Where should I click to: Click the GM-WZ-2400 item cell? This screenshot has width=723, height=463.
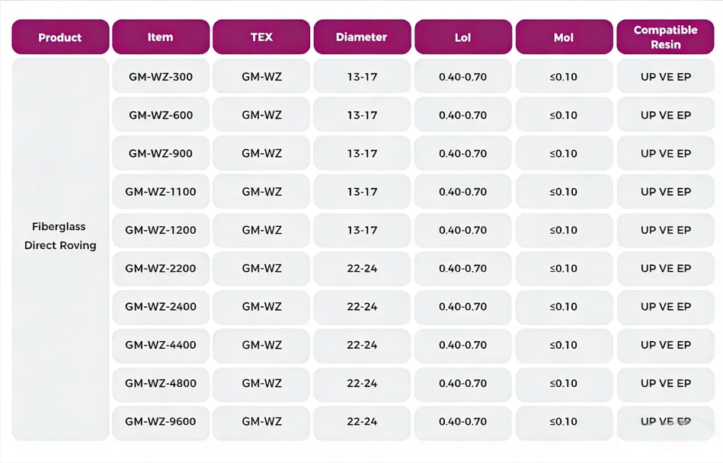tap(161, 306)
